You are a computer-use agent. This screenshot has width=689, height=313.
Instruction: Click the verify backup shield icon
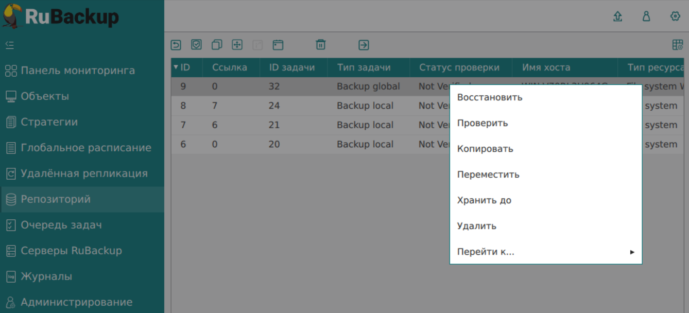point(196,45)
